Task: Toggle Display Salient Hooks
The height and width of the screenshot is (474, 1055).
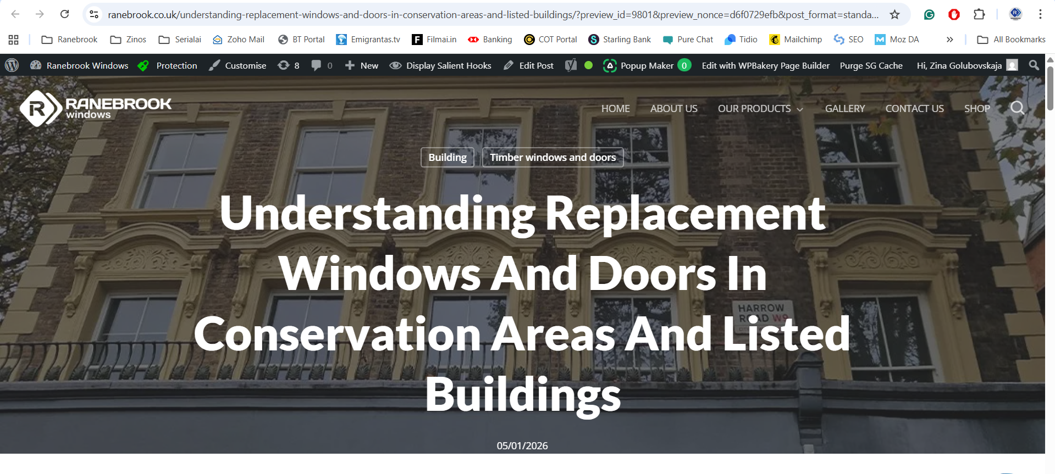Action: [440, 65]
